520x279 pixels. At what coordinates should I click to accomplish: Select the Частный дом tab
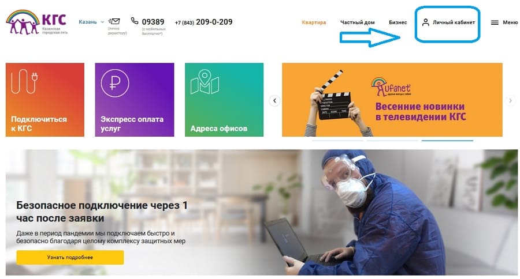tap(357, 22)
